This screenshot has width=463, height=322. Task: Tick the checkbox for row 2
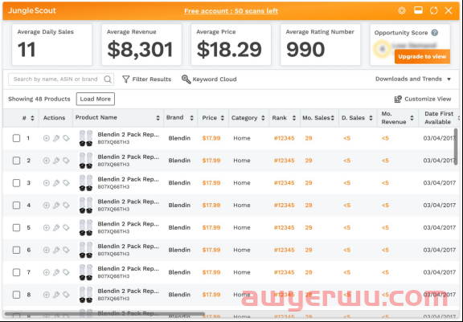click(x=16, y=161)
